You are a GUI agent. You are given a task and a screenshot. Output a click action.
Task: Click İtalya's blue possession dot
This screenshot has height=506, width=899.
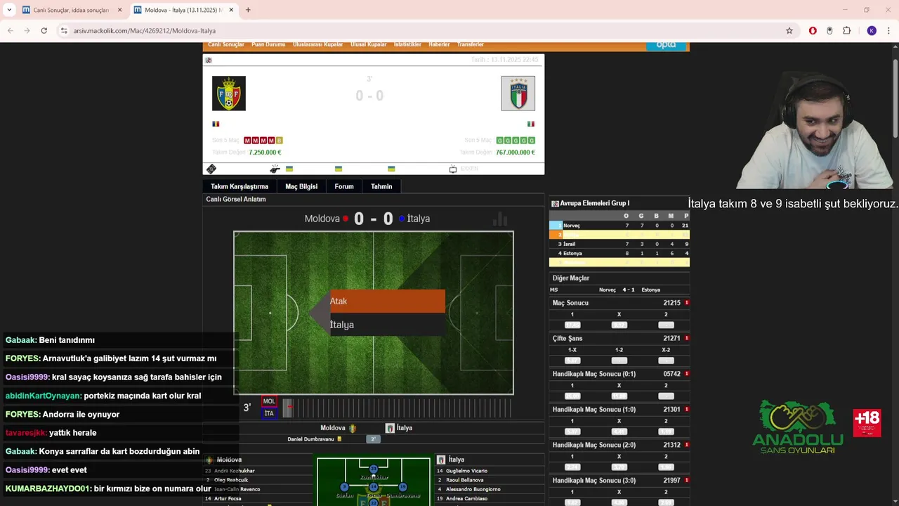[402, 219]
